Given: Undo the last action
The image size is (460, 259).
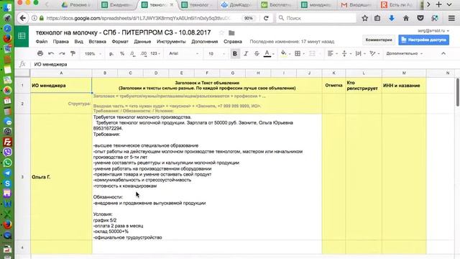Looking at the screenshot, I should point(51,53).
